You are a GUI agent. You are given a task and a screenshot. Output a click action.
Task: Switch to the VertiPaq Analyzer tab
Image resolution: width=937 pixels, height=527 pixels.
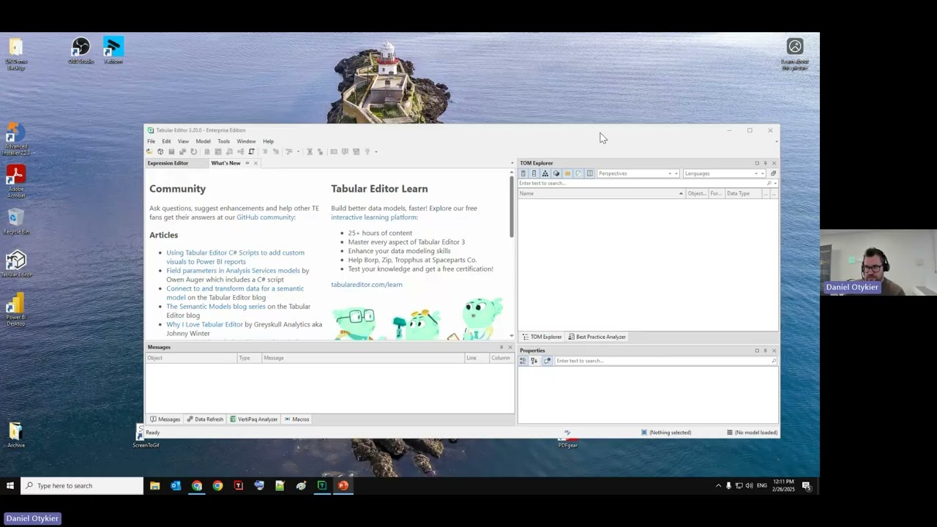coord(253,419)
